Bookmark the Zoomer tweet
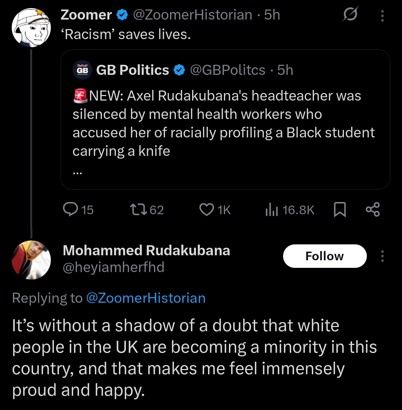 point(340,209)
